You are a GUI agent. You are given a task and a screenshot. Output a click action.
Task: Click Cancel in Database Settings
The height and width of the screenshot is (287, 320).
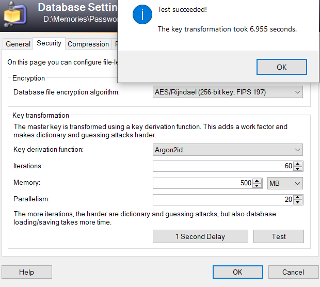pyautogui.click(x=293, y=272)
